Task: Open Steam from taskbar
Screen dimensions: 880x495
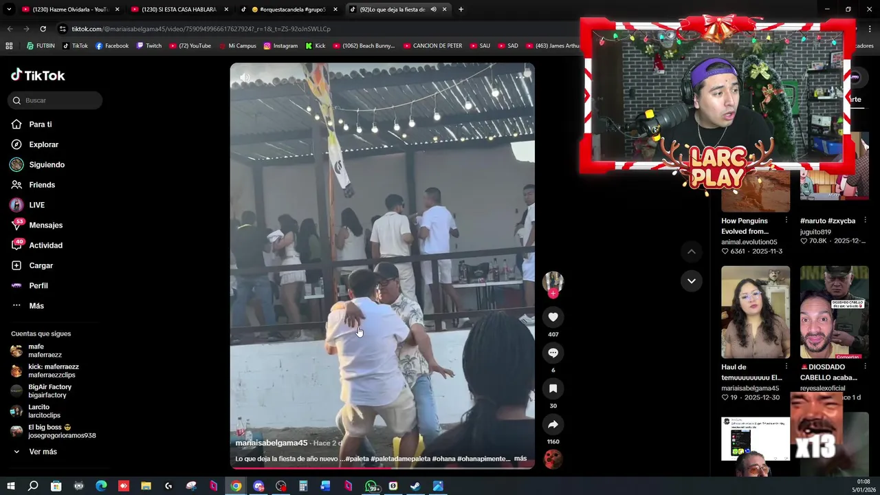Action: coord(415,486)
